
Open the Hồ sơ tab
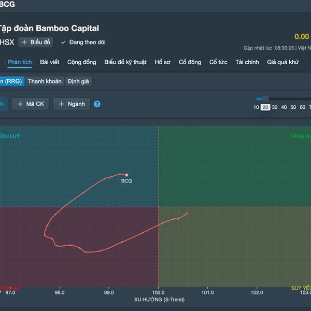(x=163, y=62)
